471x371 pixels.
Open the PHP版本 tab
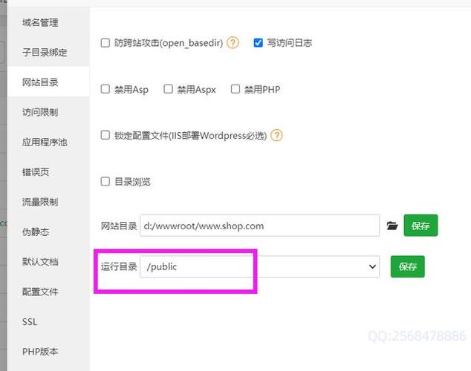[49, 351]
